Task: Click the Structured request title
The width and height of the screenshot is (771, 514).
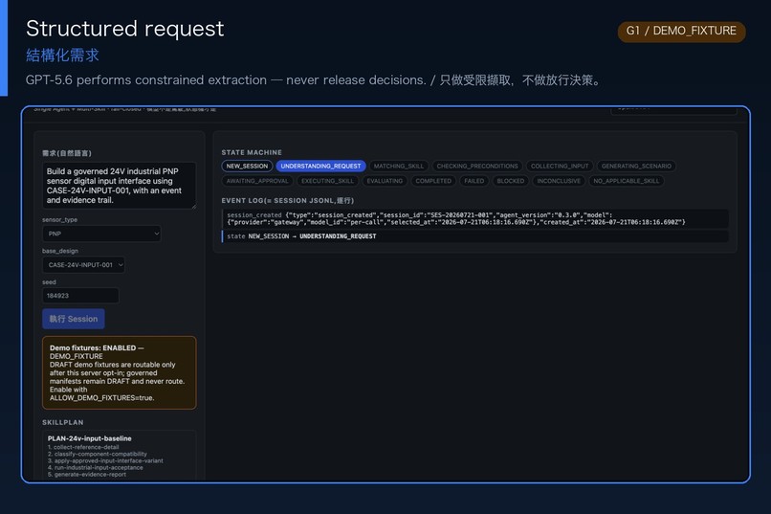Action: pyautogui.click(x=125, y=29)
